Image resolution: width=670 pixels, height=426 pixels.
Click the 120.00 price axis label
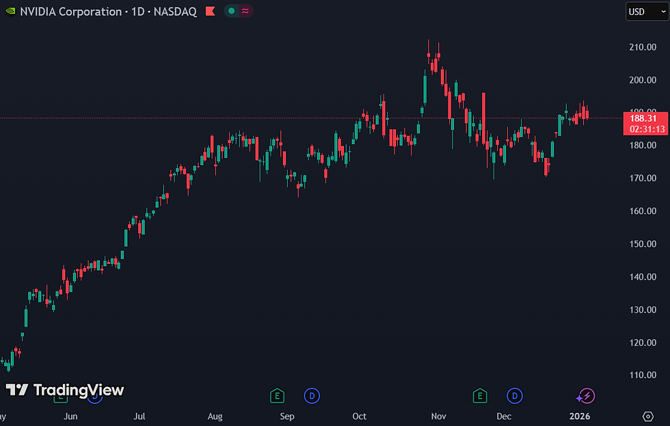click(x=643, y=343)
